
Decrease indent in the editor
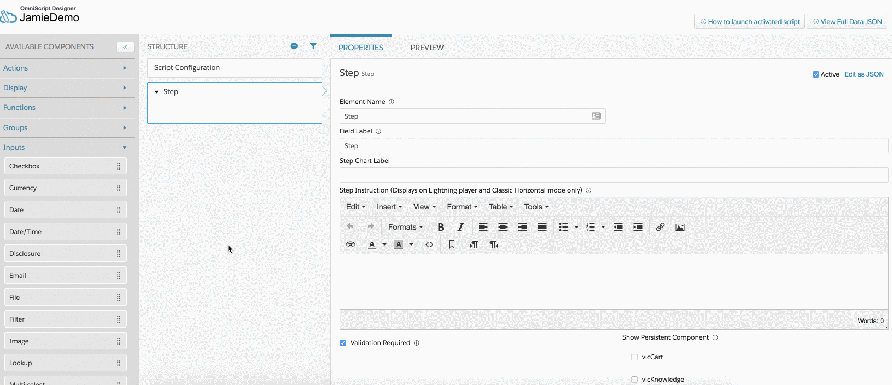[618, 227]
